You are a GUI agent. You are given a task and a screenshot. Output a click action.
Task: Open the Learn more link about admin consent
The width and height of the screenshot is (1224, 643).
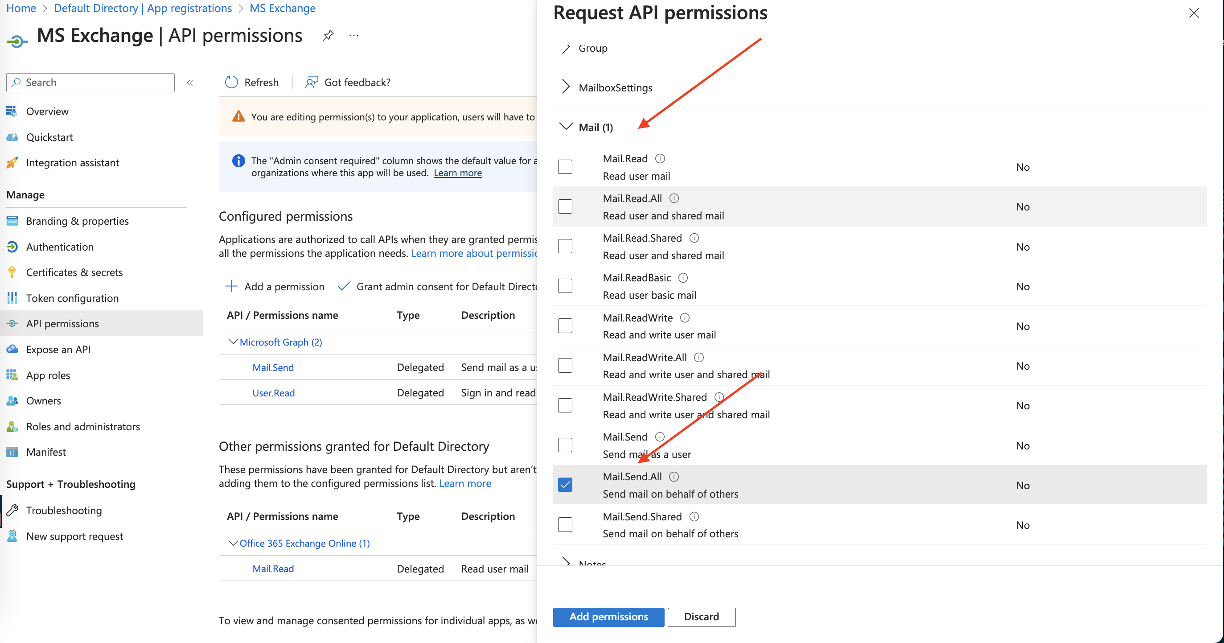point(457,173)
